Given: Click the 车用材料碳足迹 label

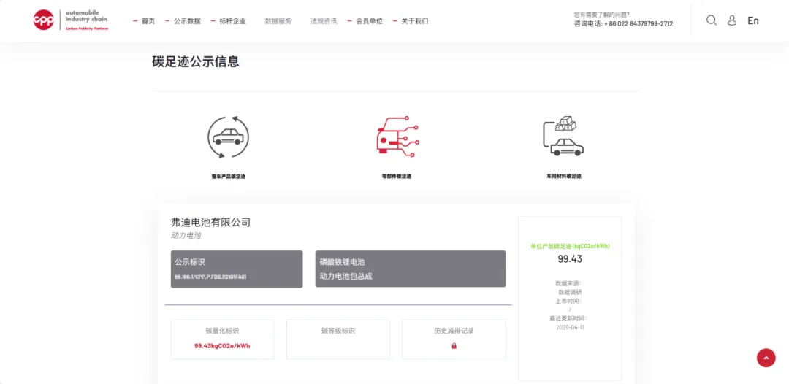Looking at the screenshot, I should (564, 177).
